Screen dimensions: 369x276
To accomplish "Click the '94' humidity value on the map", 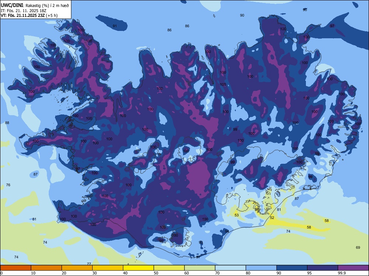I will click(x=227, y=231).
